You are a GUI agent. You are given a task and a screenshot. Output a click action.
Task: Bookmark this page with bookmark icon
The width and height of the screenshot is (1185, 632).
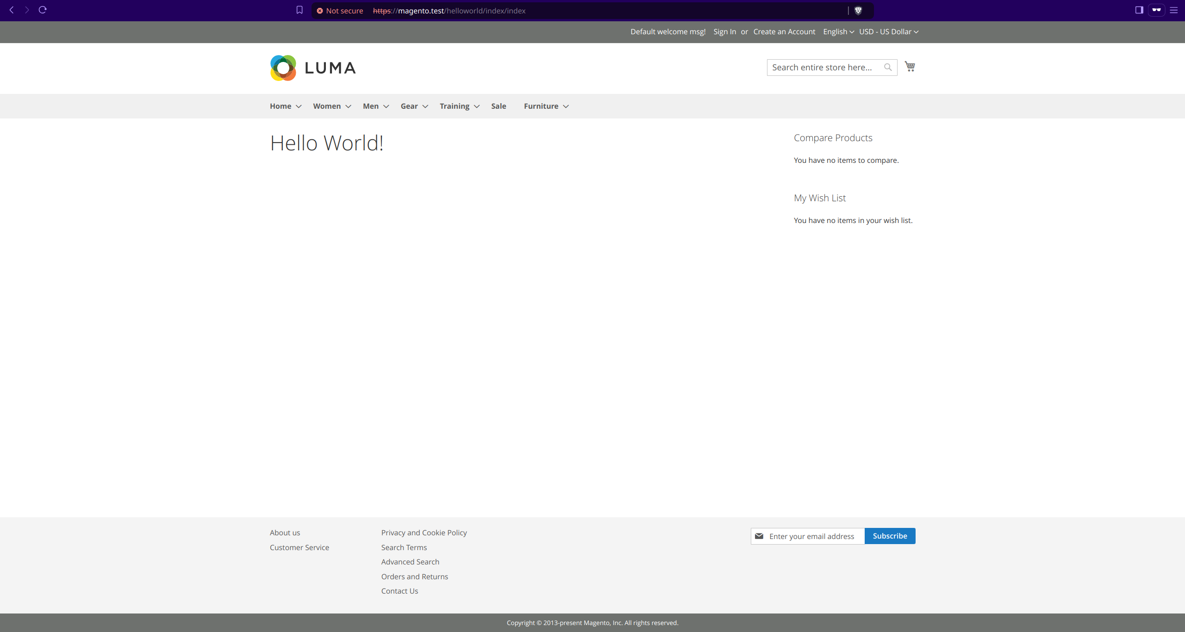[299, 10]
